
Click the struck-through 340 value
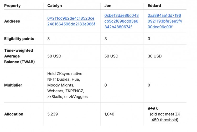point(151,108)
